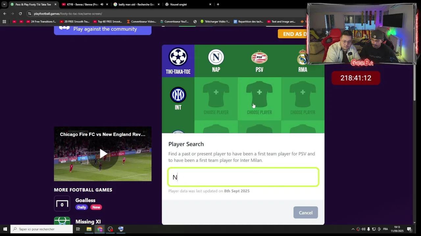Open Convertisseur Video bookmark
421x236 pixels.
tap(141, 22)
